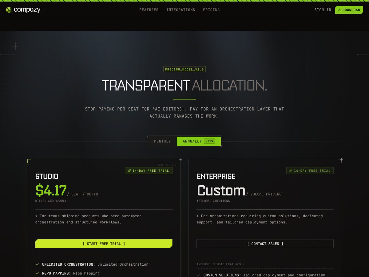Screen dimensions: 369x277
Task: Click the CONTACT SALES button
Action: point(265,243)
